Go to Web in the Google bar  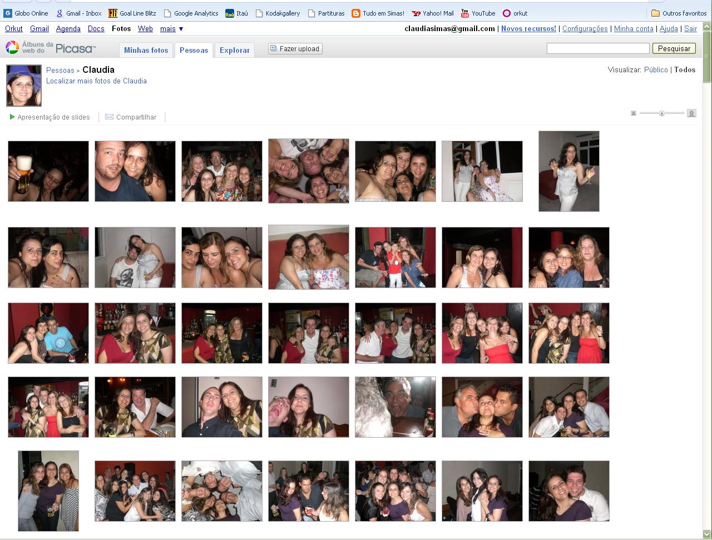pos(145,28)
